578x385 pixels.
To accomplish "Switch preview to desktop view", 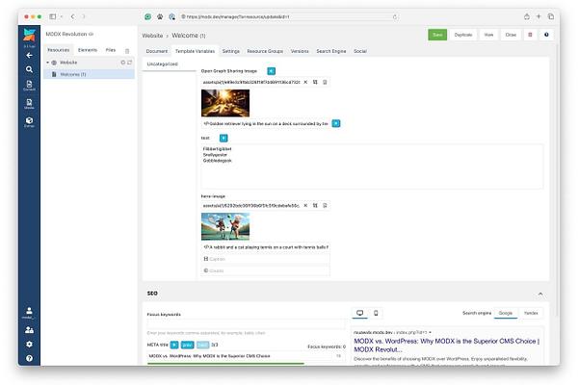I will click(359, 313).
